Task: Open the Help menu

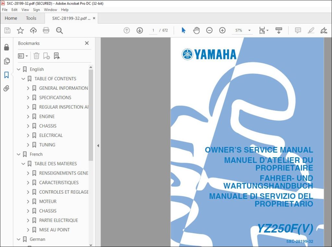Action: (65, 10)
